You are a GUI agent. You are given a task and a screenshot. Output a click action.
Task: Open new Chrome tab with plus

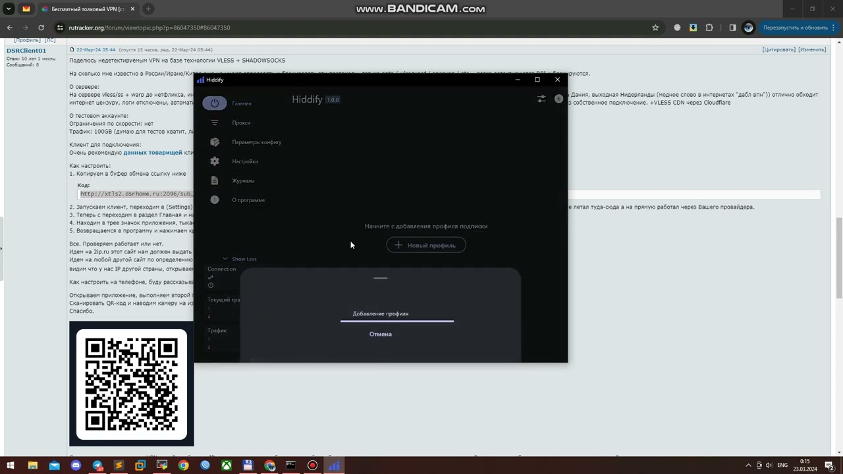click(x=148, y=9)
